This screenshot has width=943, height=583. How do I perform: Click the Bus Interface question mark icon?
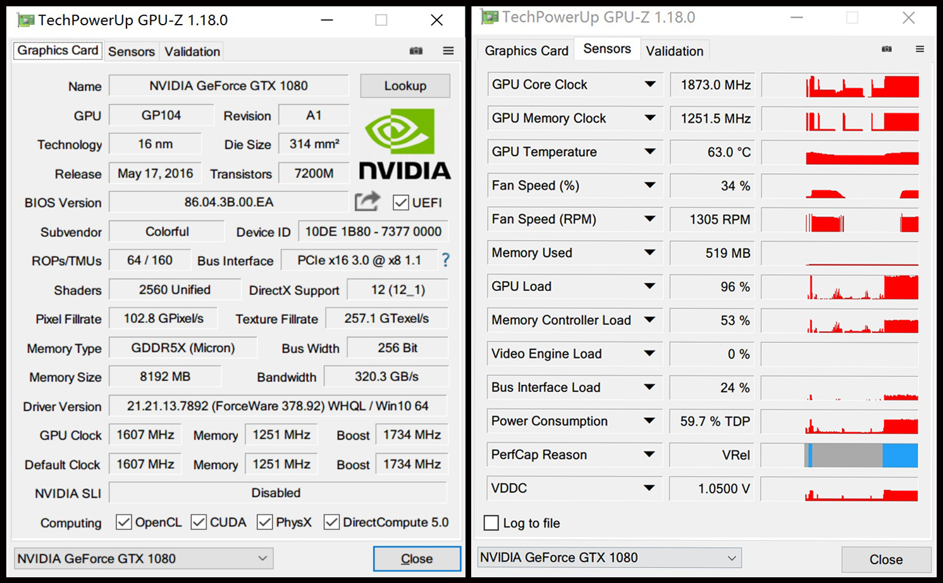point(446,260)
